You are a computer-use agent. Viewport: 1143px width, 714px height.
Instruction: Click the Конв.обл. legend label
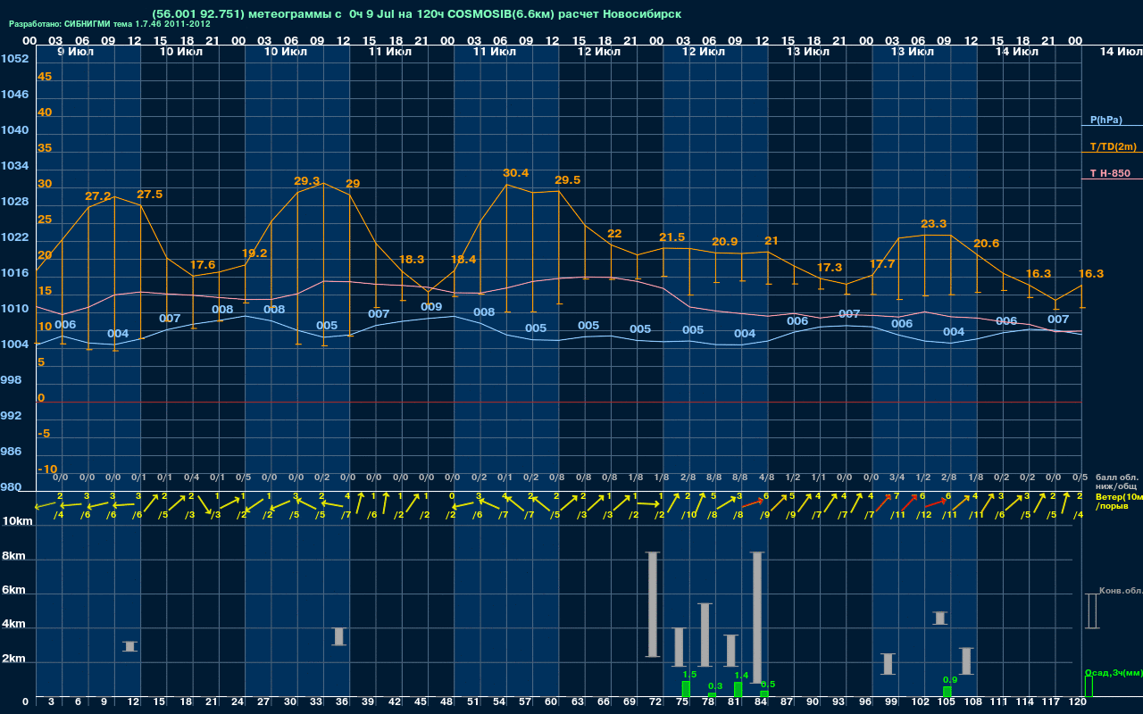point(1121,591)
